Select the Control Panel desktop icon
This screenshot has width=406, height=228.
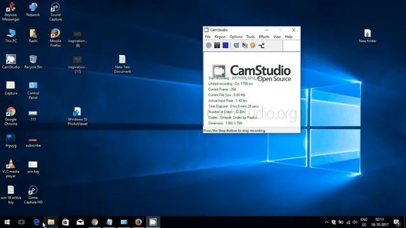(33, 90)
